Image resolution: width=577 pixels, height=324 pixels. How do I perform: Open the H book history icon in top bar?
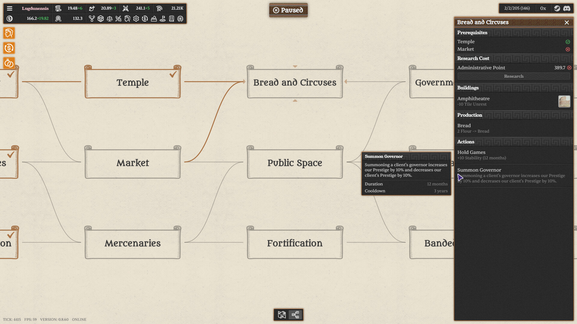point(172,19)
